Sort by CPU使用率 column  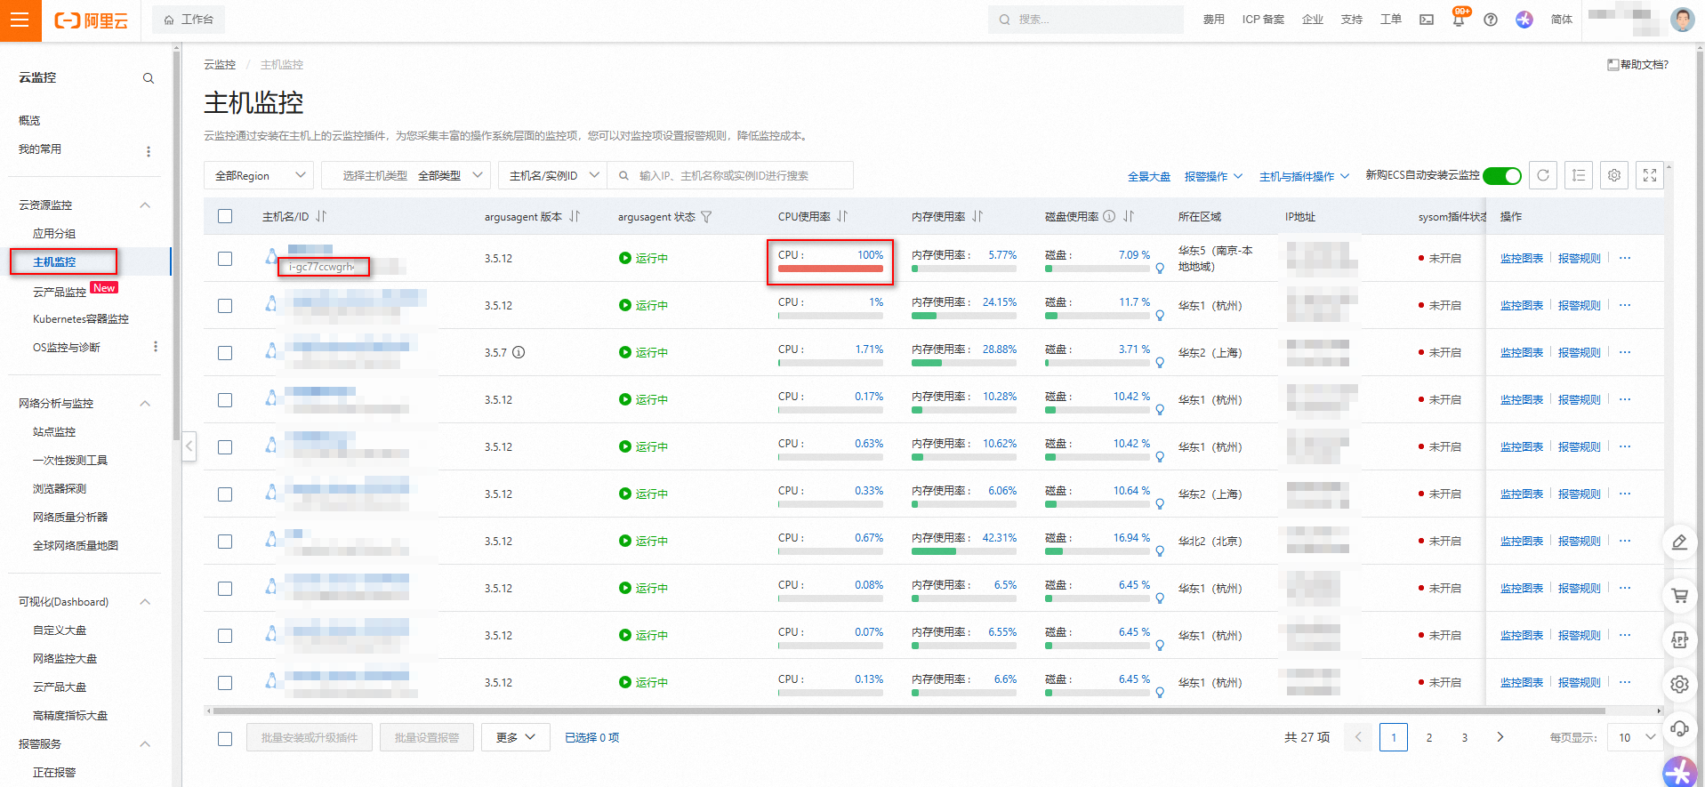(x=842, y=216)
